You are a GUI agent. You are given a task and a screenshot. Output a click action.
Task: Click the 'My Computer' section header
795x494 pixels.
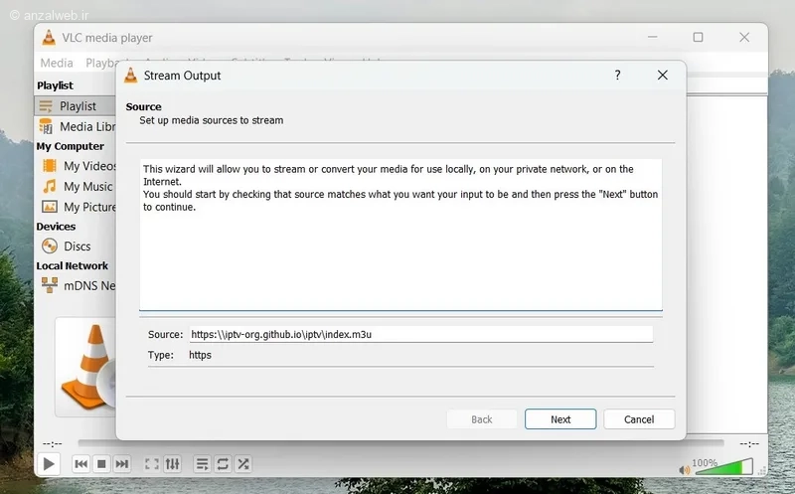(x=70, y=146)
